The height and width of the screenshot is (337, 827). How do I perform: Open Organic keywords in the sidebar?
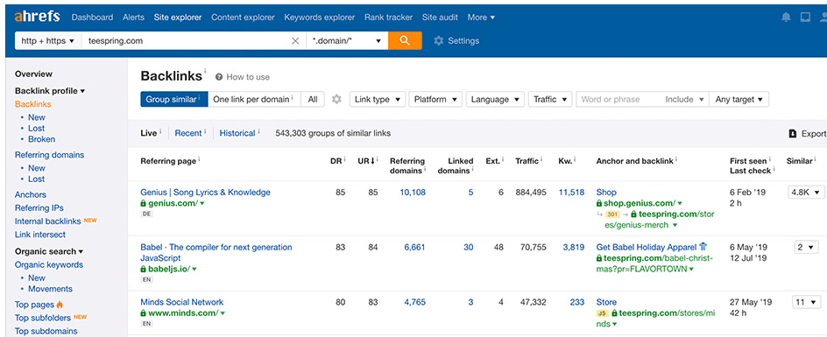pos(49,264)
